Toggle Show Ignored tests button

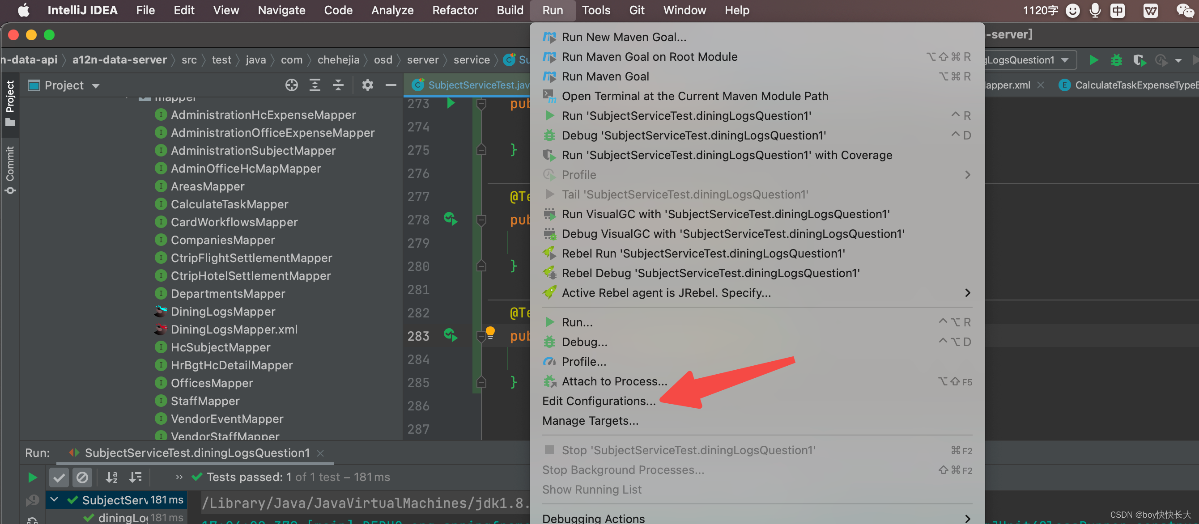pos(82,477)
